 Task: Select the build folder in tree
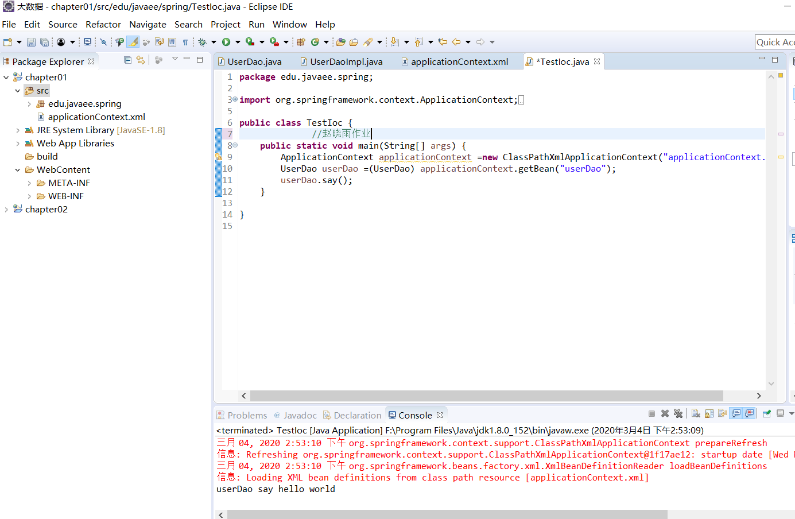(47, 157)
